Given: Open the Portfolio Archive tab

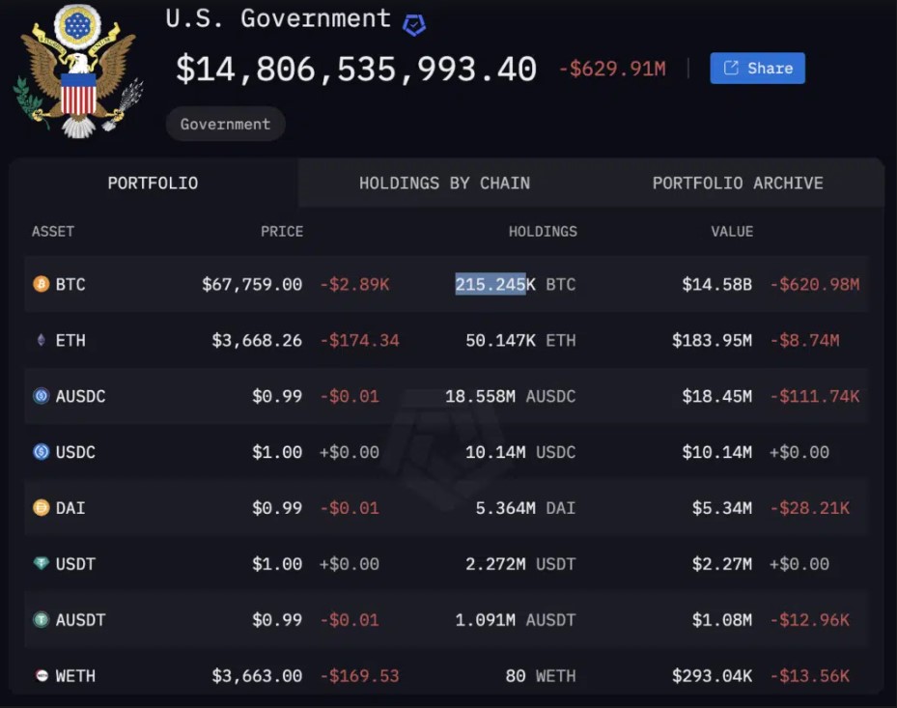Looking at the screenshot, I should click(738, 183).
